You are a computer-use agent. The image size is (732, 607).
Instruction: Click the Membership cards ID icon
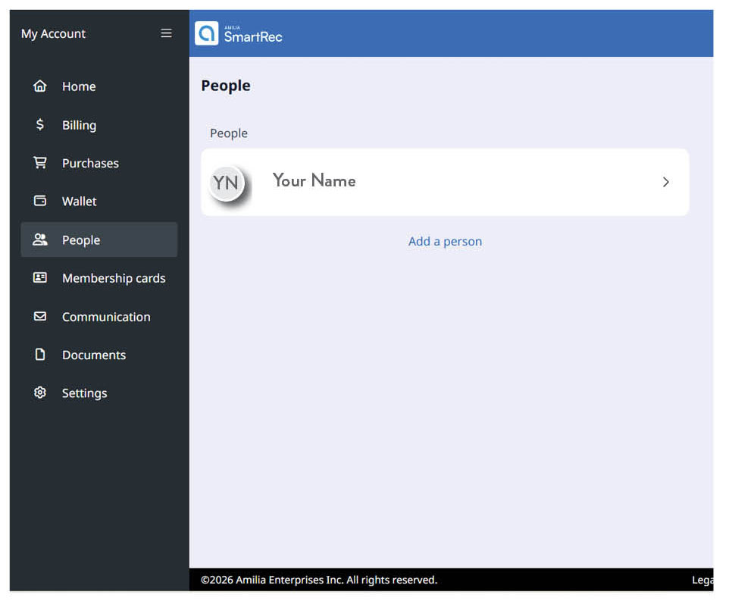pyautogui.click(x=40, y=278)
